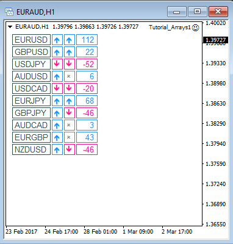Image resolution: width=233 pixels, height=244 pixels.
Task: Click first blue up arrow in EURUSD row
Action: pyautogui.click(x=57, y=40)
